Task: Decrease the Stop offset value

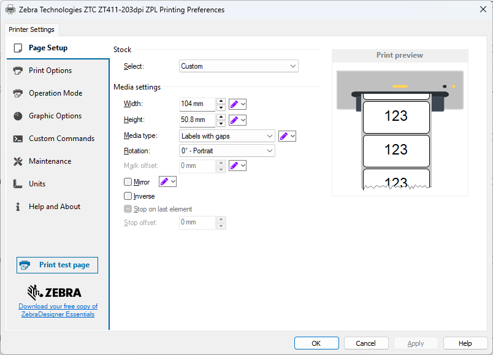Action: coord(221,226)
